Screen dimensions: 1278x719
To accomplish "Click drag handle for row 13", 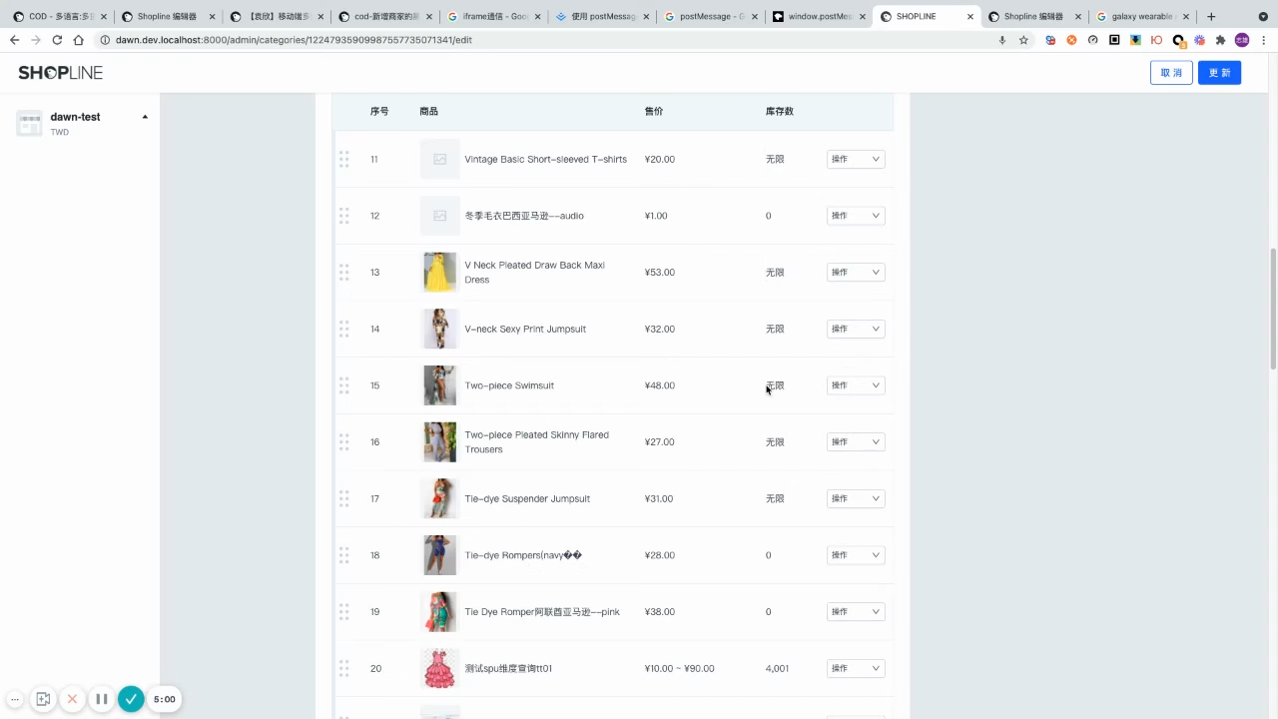I will [343, 272].
